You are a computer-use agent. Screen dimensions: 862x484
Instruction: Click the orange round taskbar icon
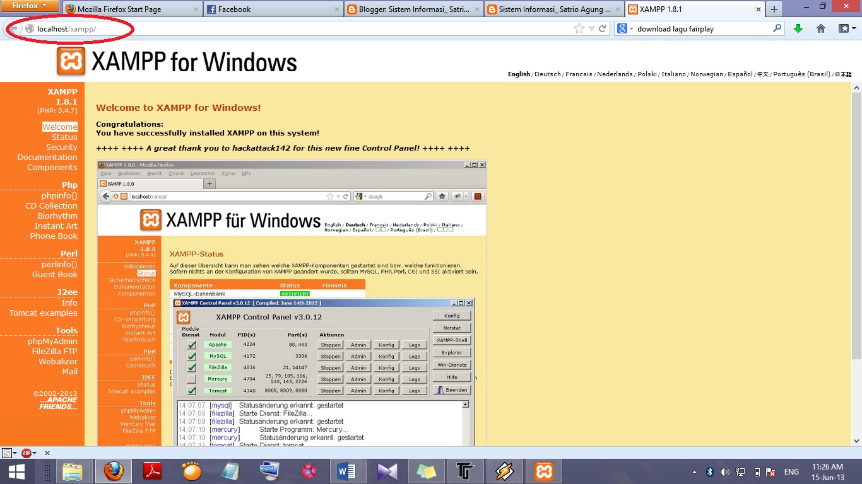click(192, 471)
